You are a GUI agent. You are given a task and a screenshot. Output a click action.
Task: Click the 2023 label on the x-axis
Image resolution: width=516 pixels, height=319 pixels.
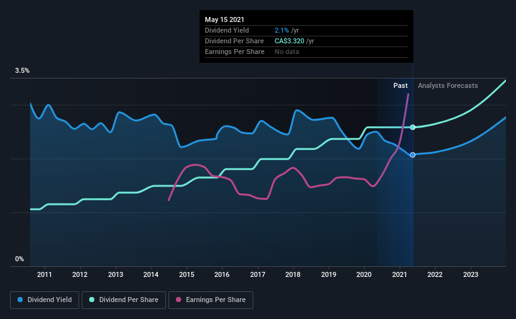point(471,274)
